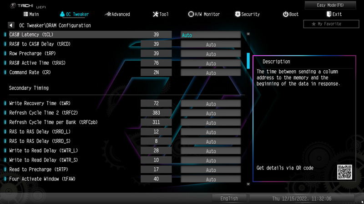
Task: Select the Refresh Cycle Time 2 (tRFC2) Auto field
Action: click(211, 113)
